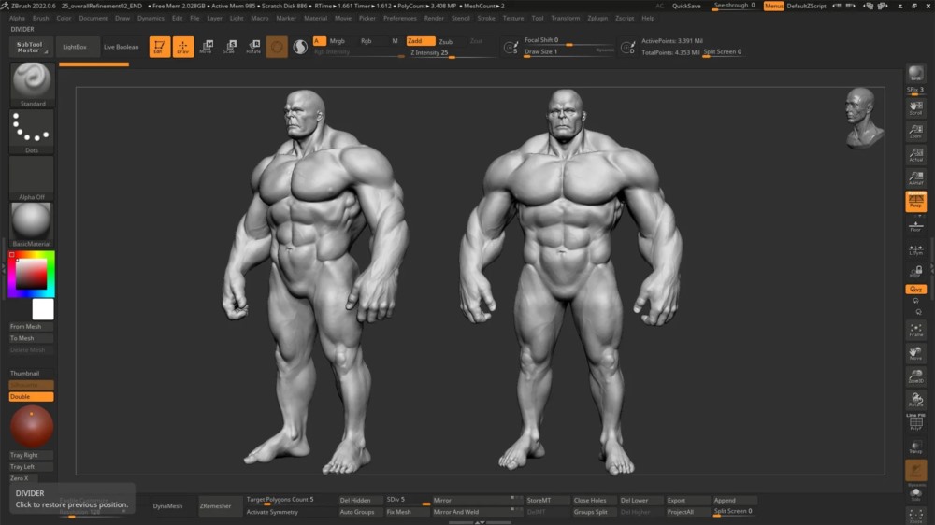Adjust the Z Intensity slider
This screenshot has width=935, height=525.
[452, 53]
